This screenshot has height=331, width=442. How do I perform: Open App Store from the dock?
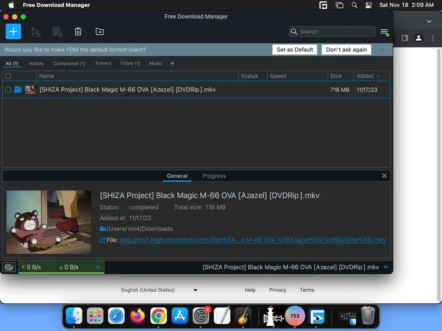tap(180, 315)
